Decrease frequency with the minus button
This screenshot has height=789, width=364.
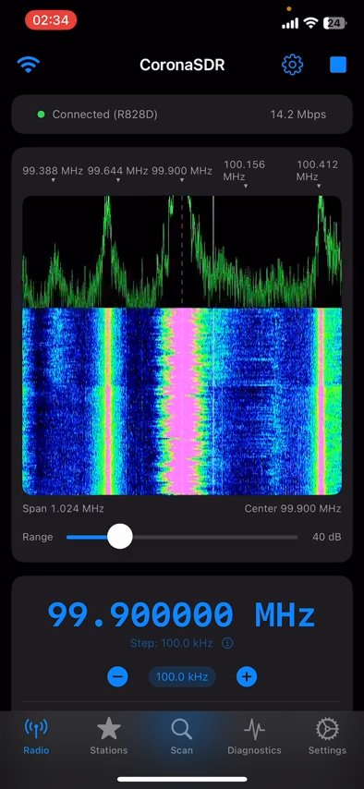tap(117, 677)
